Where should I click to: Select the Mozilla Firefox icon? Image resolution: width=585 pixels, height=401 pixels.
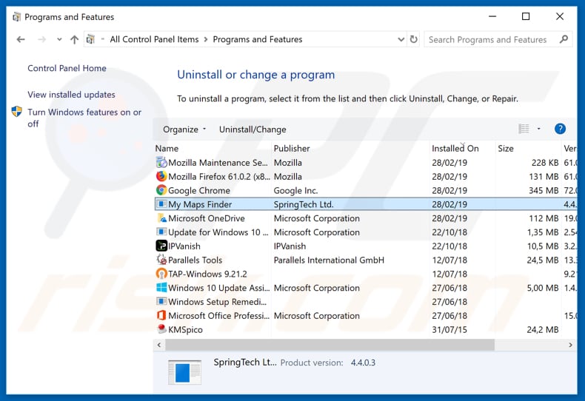pos(161,176)
